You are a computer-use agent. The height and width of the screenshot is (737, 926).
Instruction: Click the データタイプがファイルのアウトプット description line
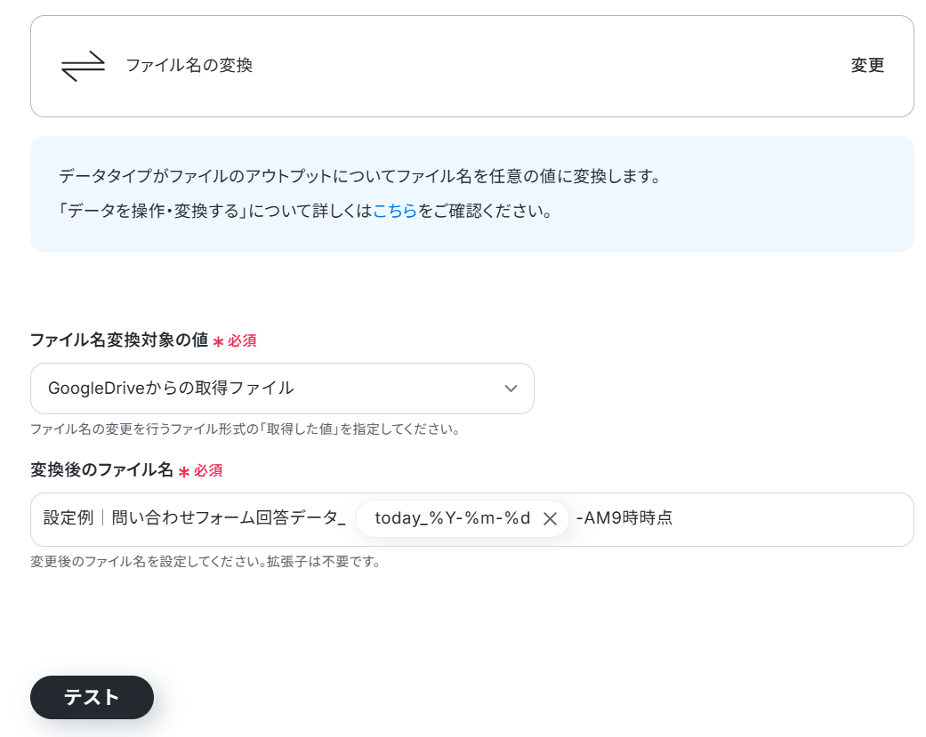(x=359, y=176)
